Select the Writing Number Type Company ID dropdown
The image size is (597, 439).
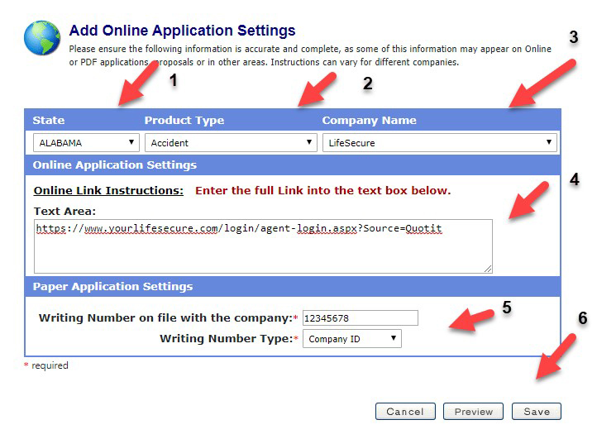351,339
